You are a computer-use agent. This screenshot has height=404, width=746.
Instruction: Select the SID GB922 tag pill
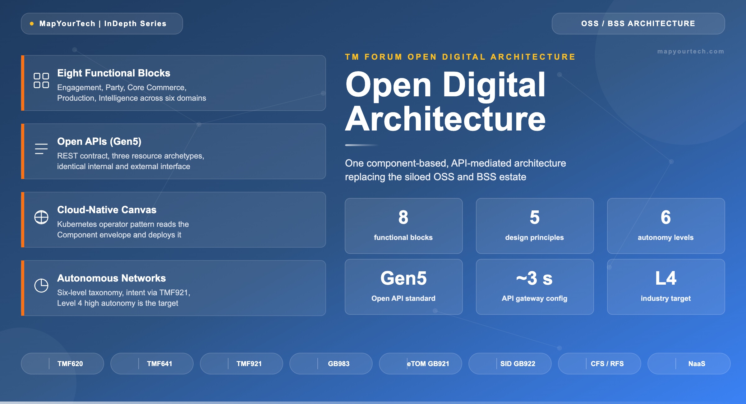pos(510,364)
